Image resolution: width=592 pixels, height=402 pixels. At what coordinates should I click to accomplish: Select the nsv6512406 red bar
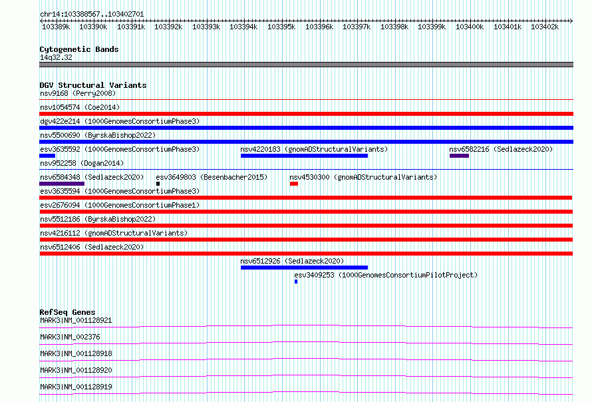click(x=306, y=254)
